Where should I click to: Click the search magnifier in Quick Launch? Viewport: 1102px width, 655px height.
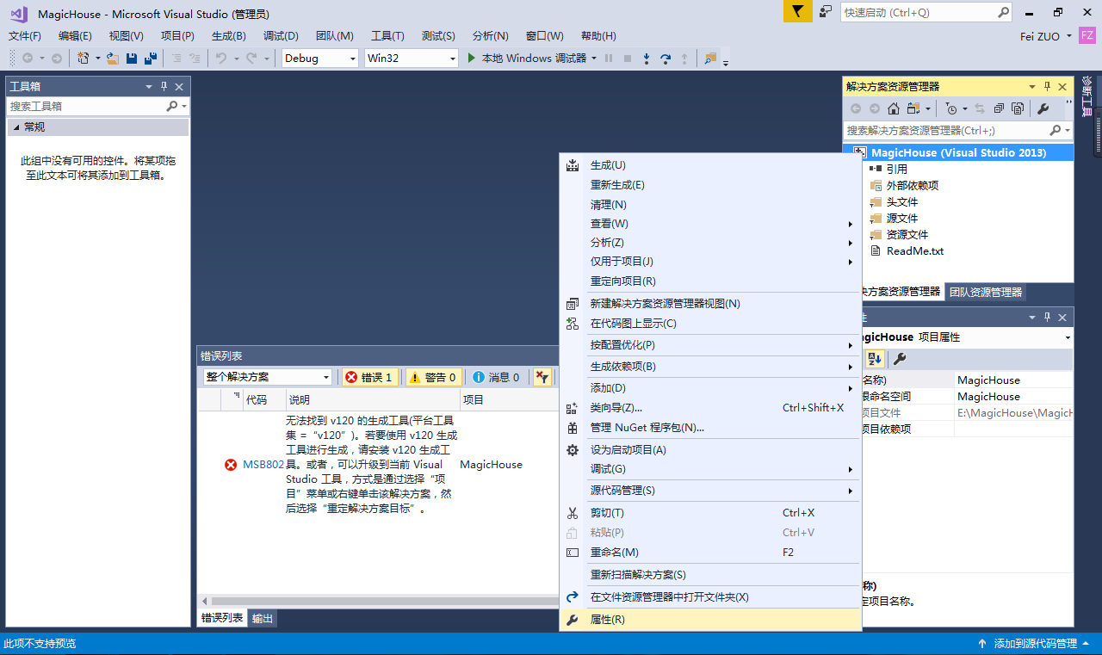coord(1004,12)
